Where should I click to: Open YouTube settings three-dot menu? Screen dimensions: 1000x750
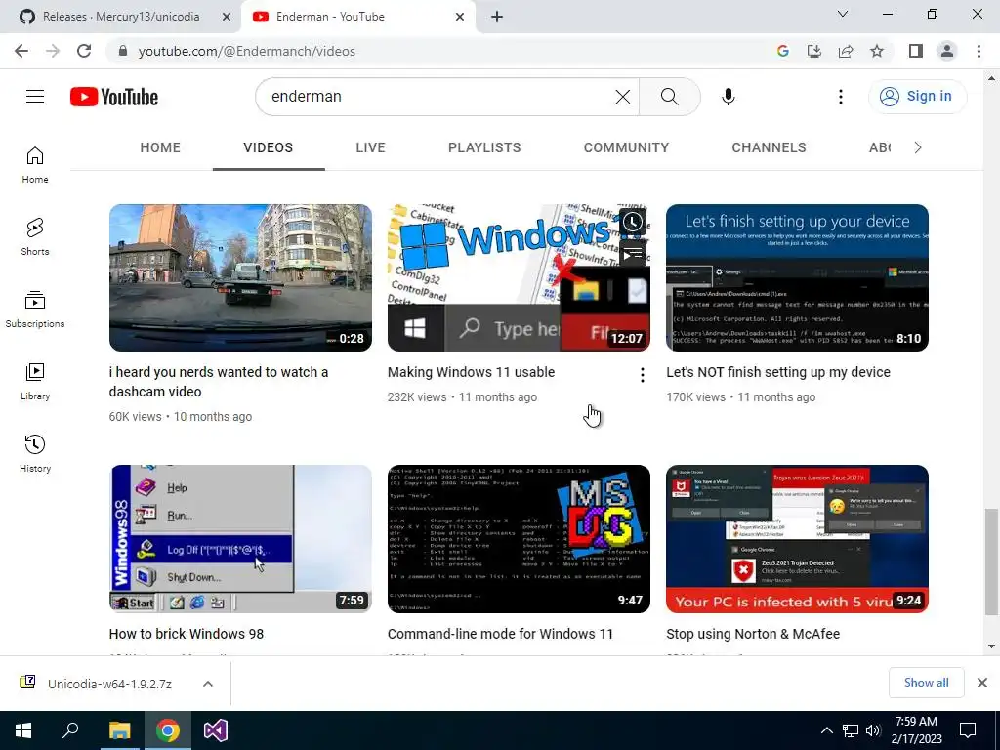point(841,97)
